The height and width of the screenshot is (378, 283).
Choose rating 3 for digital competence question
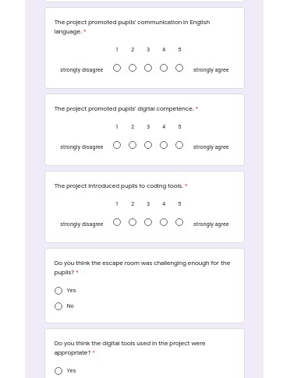[148, 145]
